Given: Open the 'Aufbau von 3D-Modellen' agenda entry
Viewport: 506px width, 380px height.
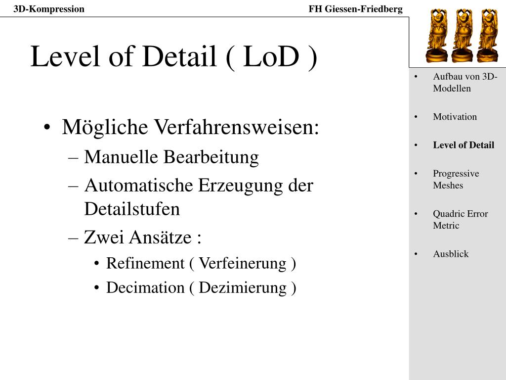Looking at the screenshot, I should (x=464, y=83).
